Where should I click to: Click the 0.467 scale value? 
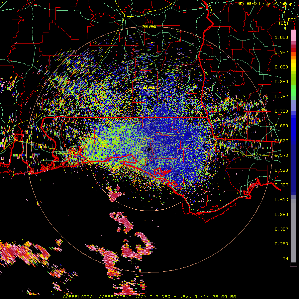[281, 185]
